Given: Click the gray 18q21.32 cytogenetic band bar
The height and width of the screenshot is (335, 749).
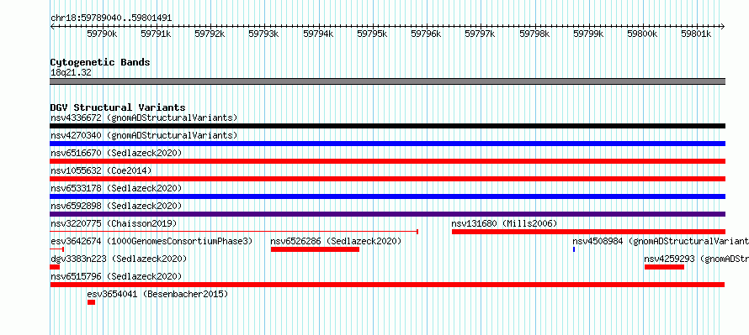Looking at the screenshot, I should tap(387, 81).
